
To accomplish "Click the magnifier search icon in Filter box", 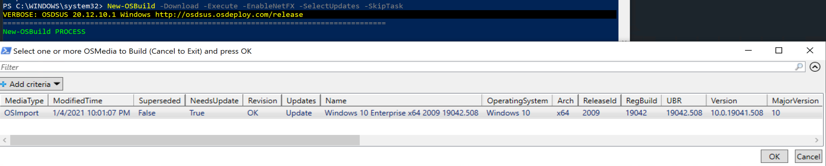I will (799, 67).
